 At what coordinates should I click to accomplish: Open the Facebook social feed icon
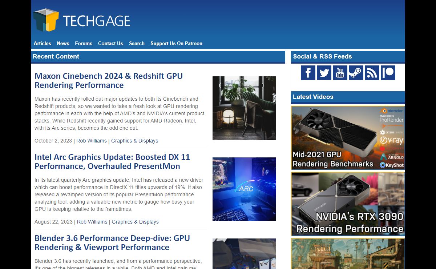308,73
